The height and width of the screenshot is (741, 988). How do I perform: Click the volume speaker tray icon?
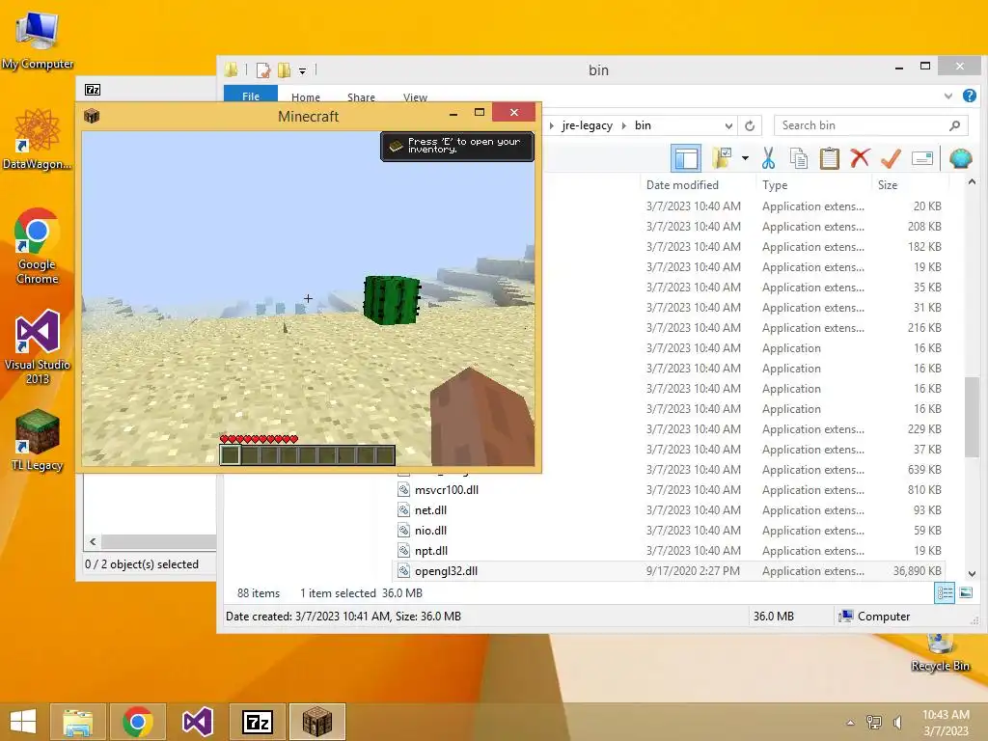click(x=898, y=722)
